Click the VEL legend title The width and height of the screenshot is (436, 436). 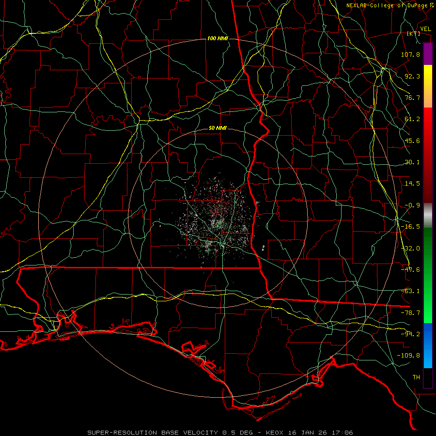[426, 29]
